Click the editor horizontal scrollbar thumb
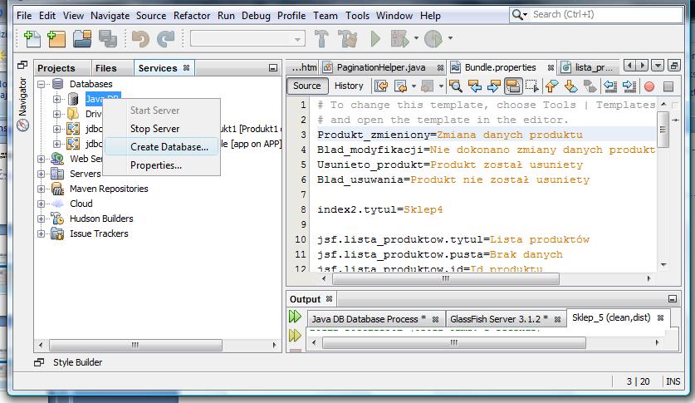 click(x=445, y=279)
